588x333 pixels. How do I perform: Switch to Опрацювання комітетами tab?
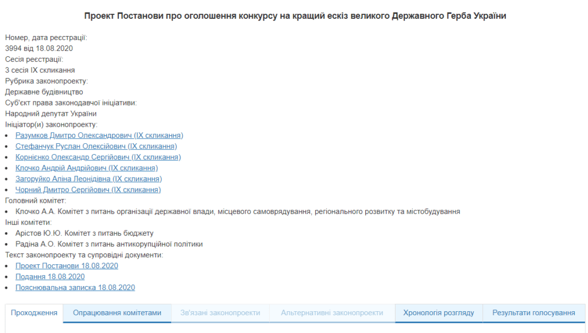117,313
